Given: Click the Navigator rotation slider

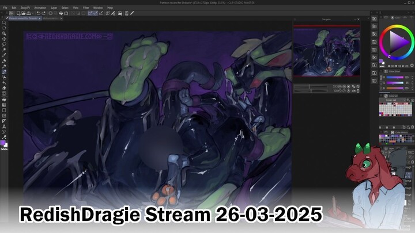Looking at the screenshot, I should 311,91.
